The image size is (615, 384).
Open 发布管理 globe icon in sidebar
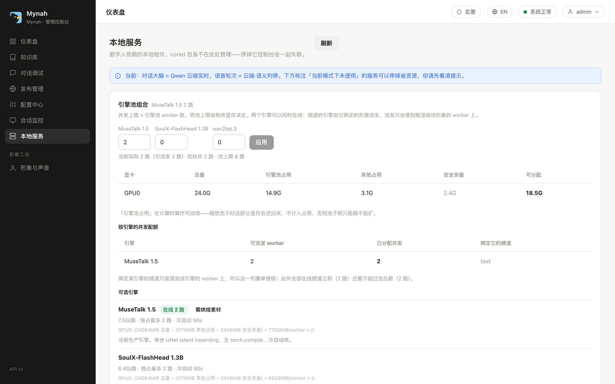tap(13, 89)
